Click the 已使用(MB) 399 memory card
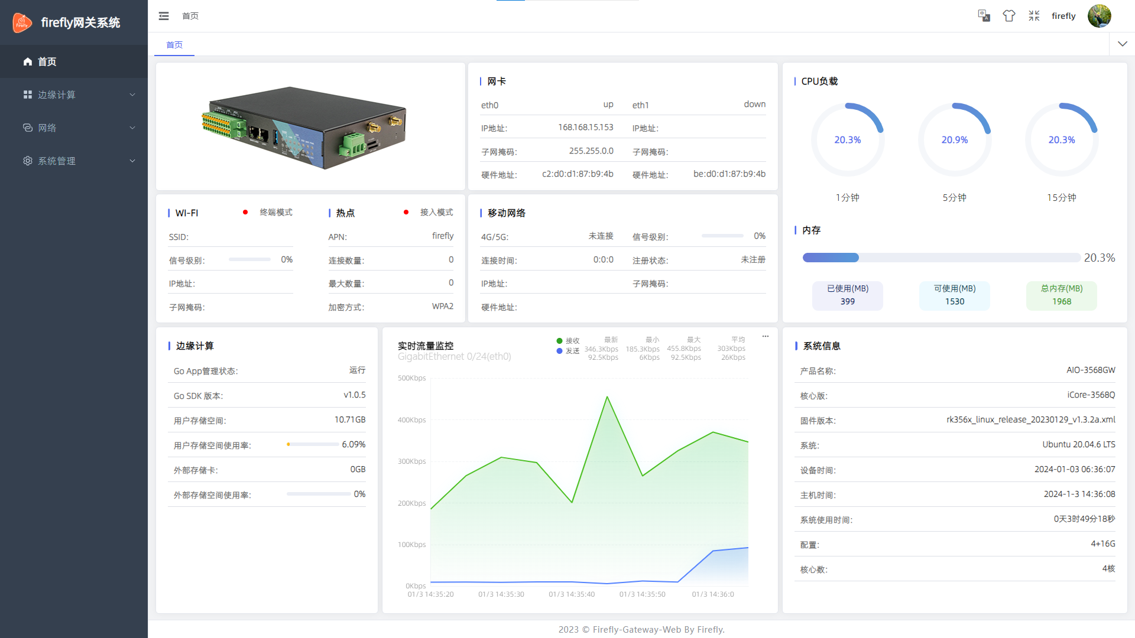The width and height of the screenshot is (1135, 638). [x=848, y=295]
